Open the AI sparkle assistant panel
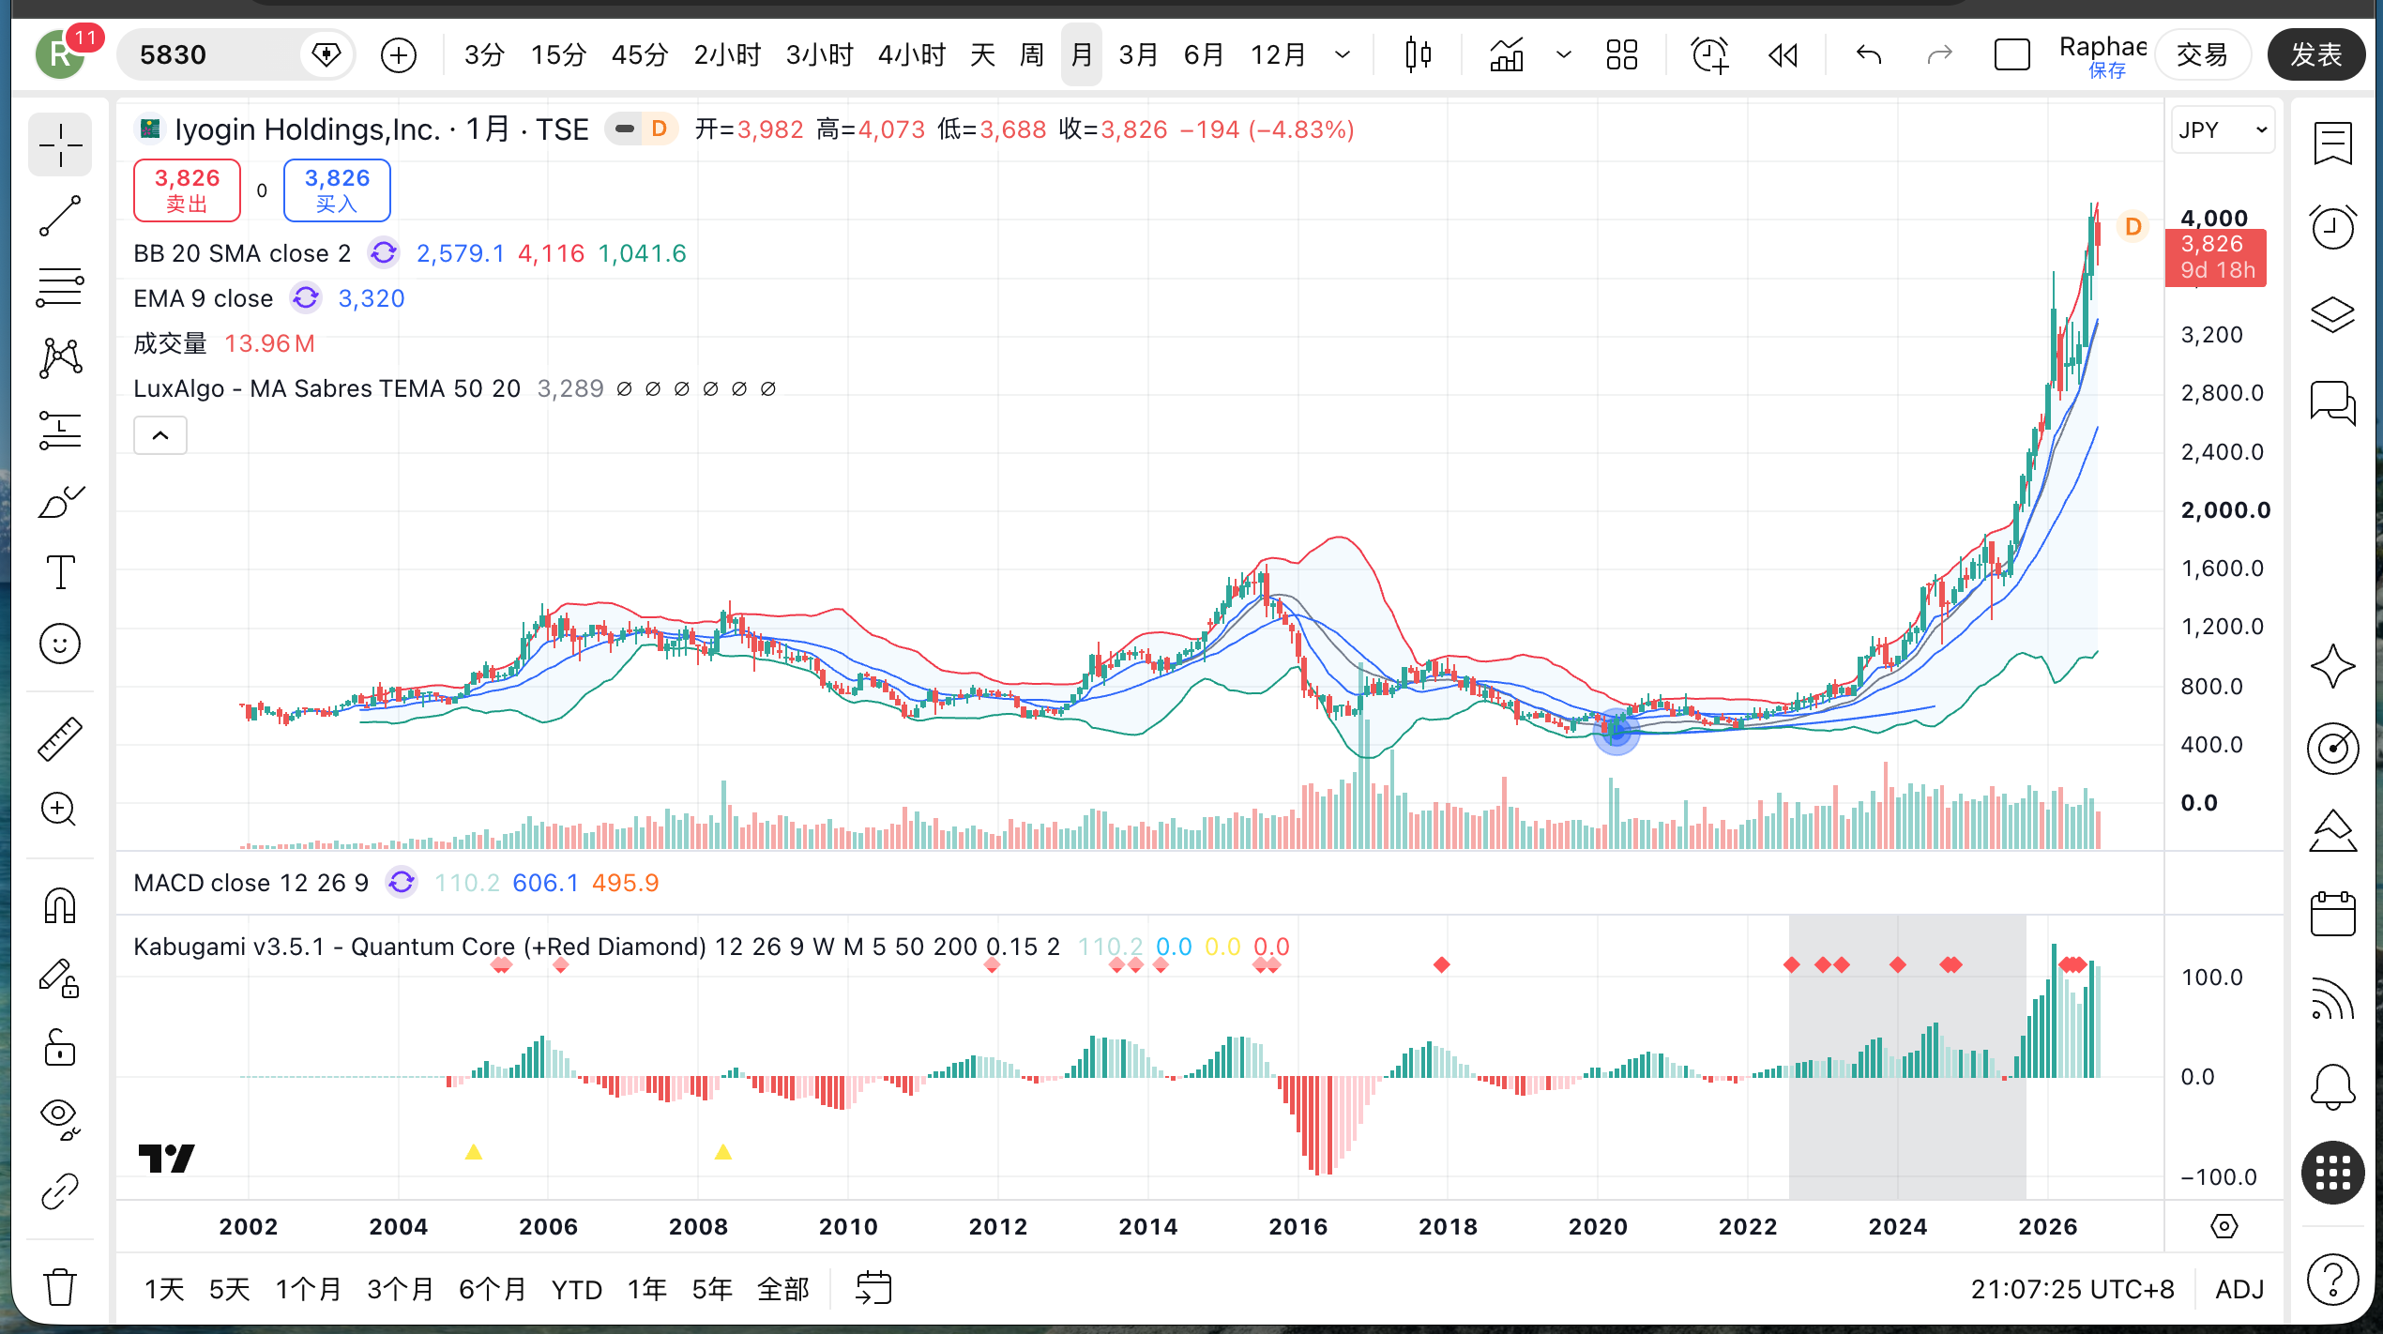 click(x=2332, y=665)
